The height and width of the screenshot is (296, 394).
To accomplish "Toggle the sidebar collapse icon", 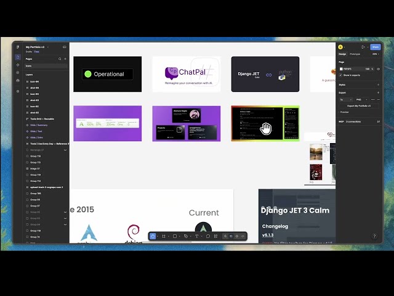I will pos(64,47).
